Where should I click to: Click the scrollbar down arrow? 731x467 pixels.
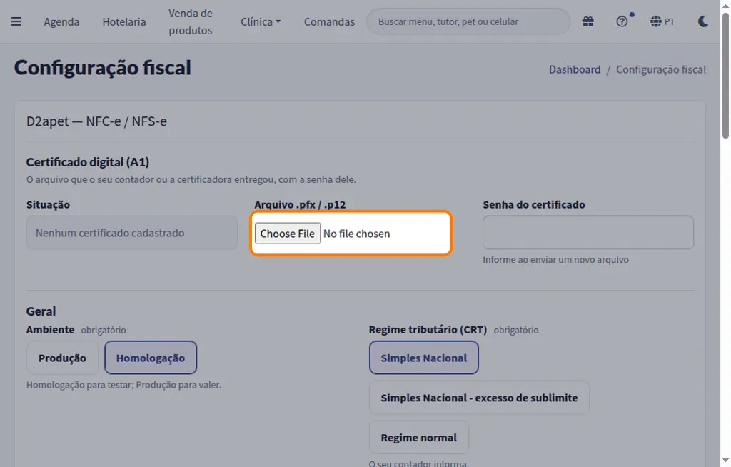(x=725, y=461)
